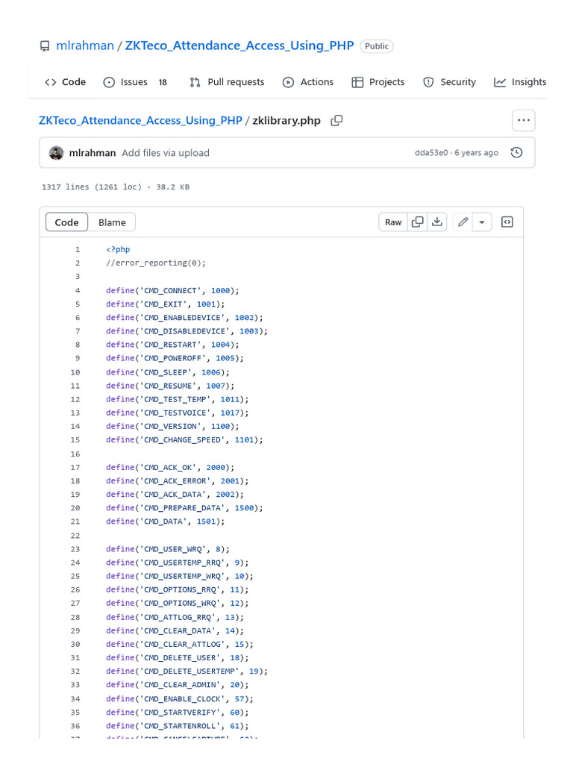Switch to Blame view toggle
Image resolution: width=573 pixels, height=764 pixels.
pos(112,222)
